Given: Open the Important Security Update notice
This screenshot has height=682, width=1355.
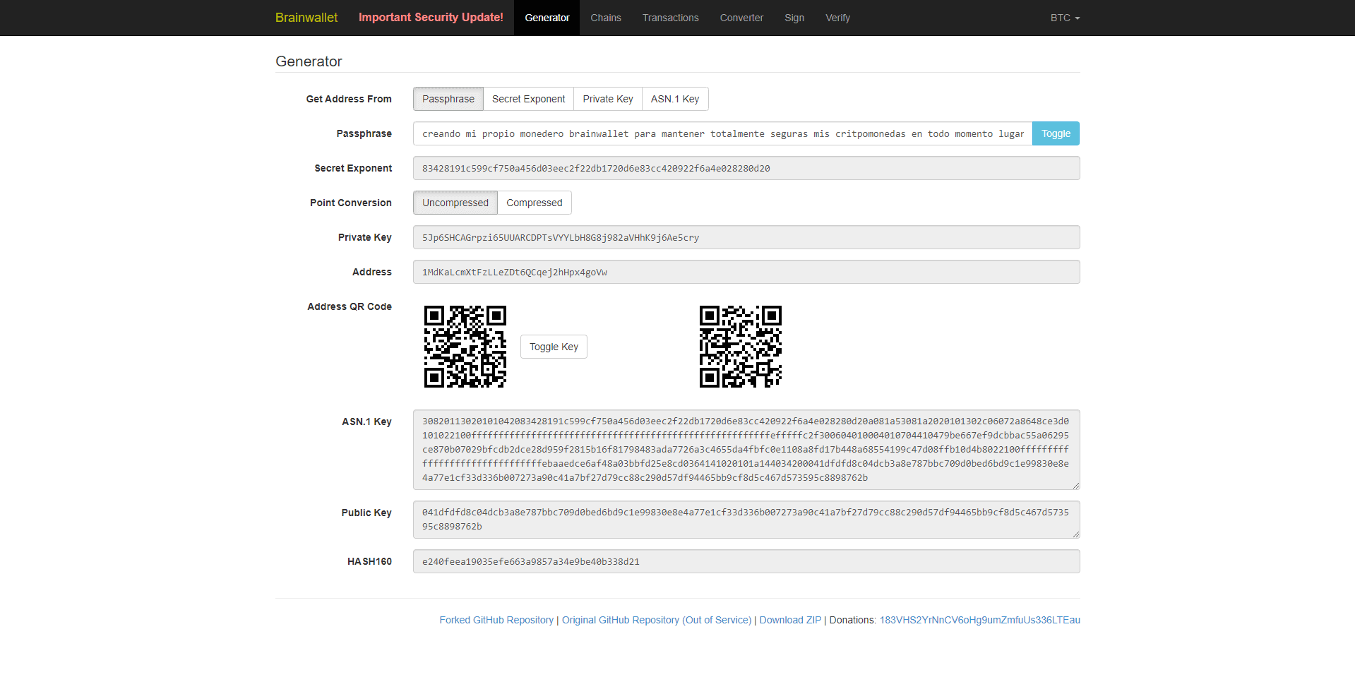Looking at the screenshot, I should click(431, 18).
